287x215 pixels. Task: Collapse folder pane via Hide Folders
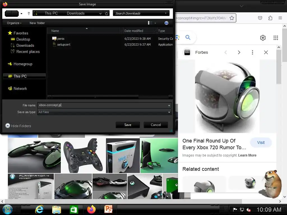click(18, 126)
